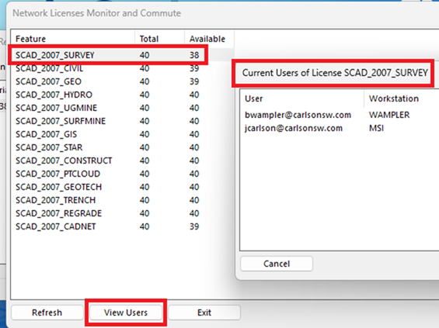Viewport: 439px width, 328px height.
Task: Select the SCAD_2007_UGMINE feature row
Action: [x=122, y=108]
